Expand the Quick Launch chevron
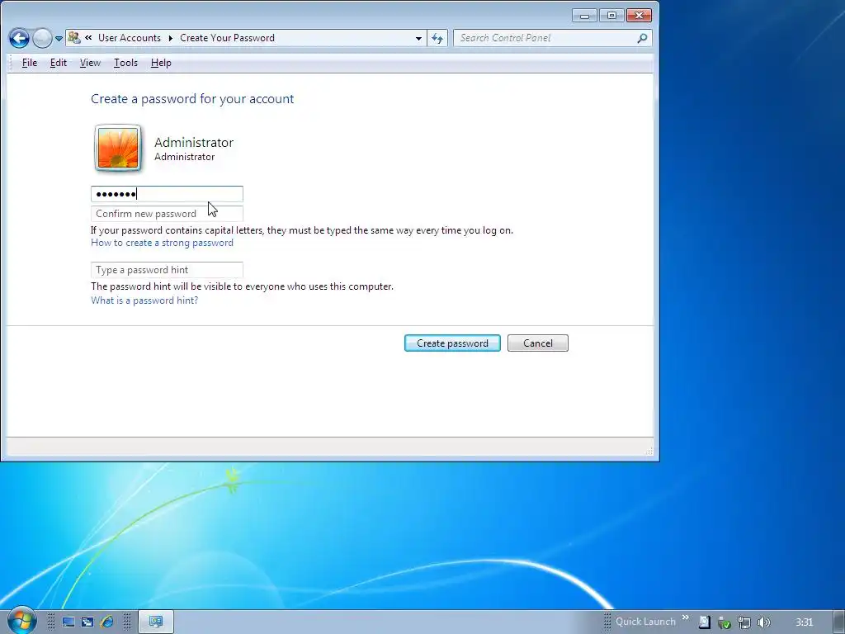This screenshot has width=845, height=634. pos(685,617)
